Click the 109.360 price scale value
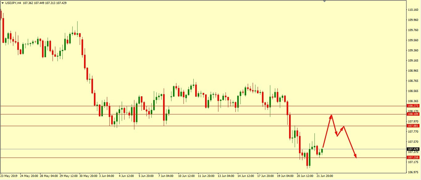This screenshot has width=421, height=180. pyautogui.click(x=413, y=50)
